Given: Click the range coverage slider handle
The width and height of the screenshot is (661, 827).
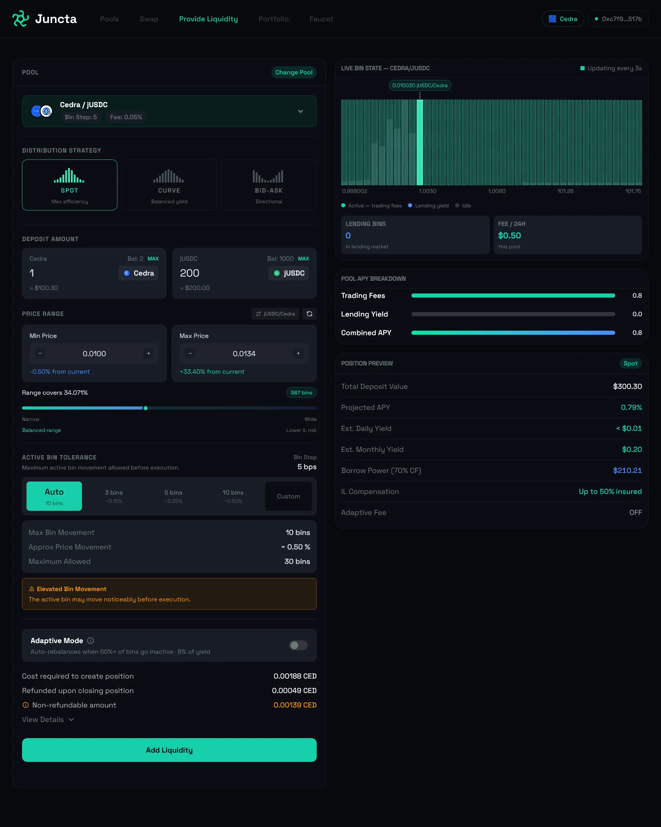Looking at the screenshot, I should pos(145,408).
